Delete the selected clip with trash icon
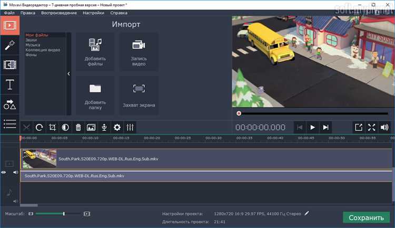 [x=78, y=127]
